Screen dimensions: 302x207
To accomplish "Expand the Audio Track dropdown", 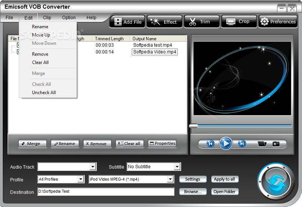I will (93, 167).
